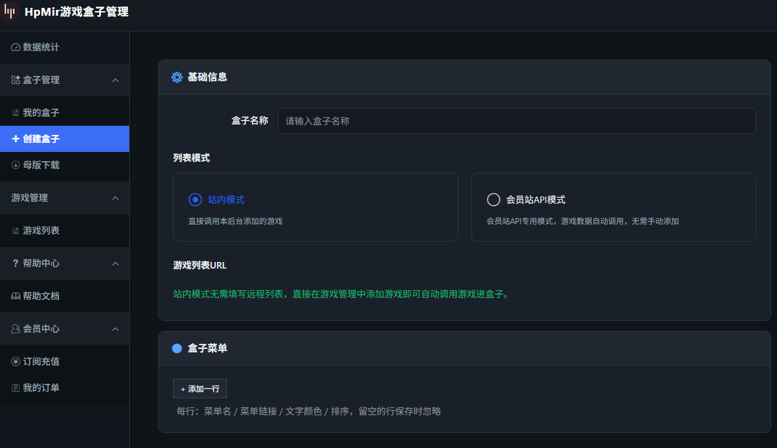Select the 站内模式 radio button
This screenshot has width=777, height=448.
pyautogui.click(x=195, y=200)
